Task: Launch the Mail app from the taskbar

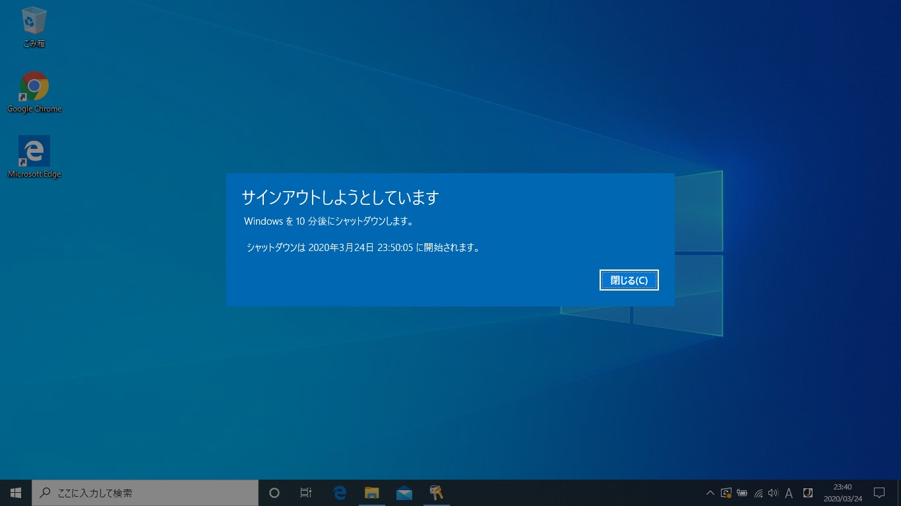Action: click(x=404, y=492)
